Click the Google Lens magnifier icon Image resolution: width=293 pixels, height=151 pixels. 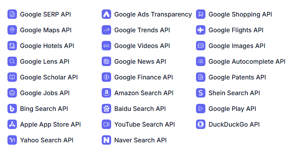point(12,61)
